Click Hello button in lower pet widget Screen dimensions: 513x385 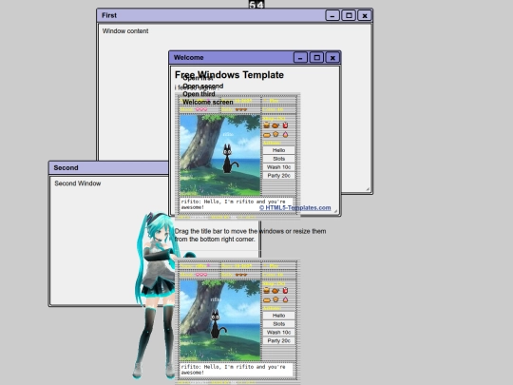(278, 316)
